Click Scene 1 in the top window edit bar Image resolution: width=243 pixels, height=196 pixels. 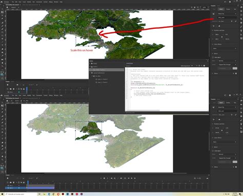coord(14,7)
